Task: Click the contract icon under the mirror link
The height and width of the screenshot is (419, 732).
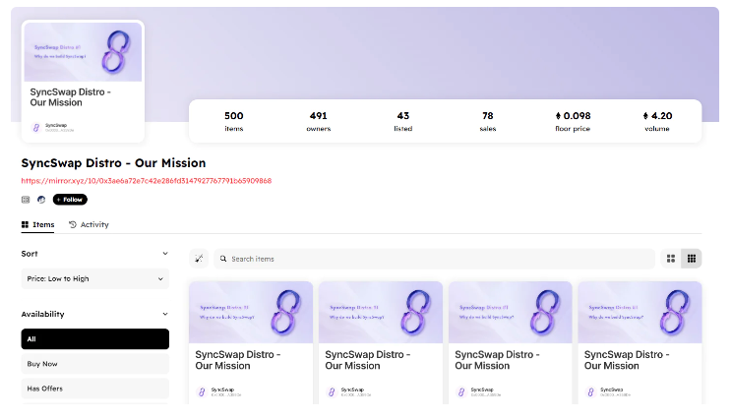Action: [x=26, y=200]
